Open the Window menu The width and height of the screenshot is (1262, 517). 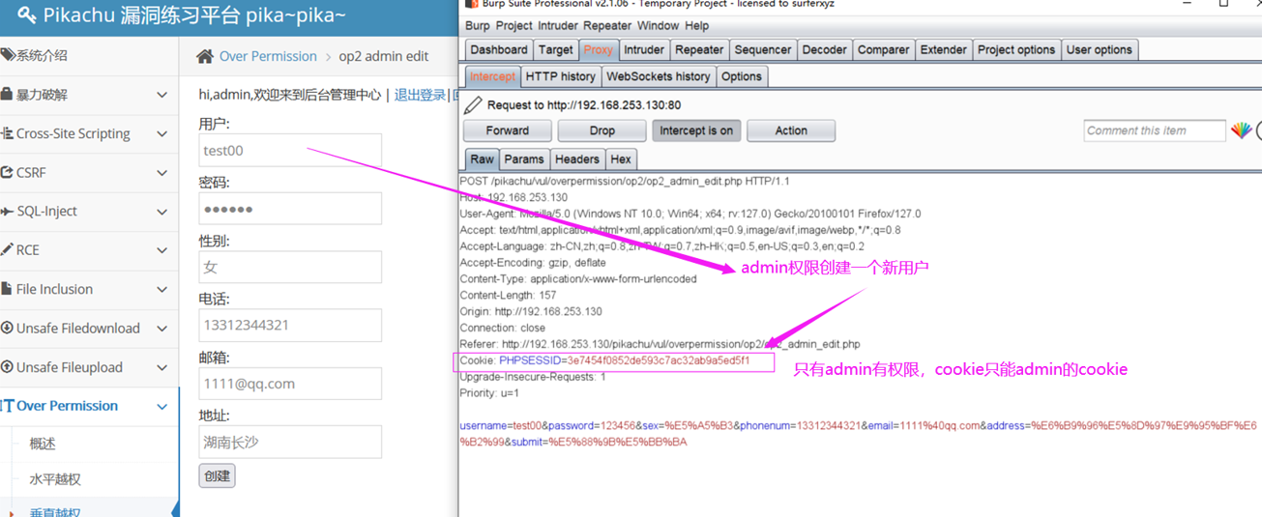point(658,26)
